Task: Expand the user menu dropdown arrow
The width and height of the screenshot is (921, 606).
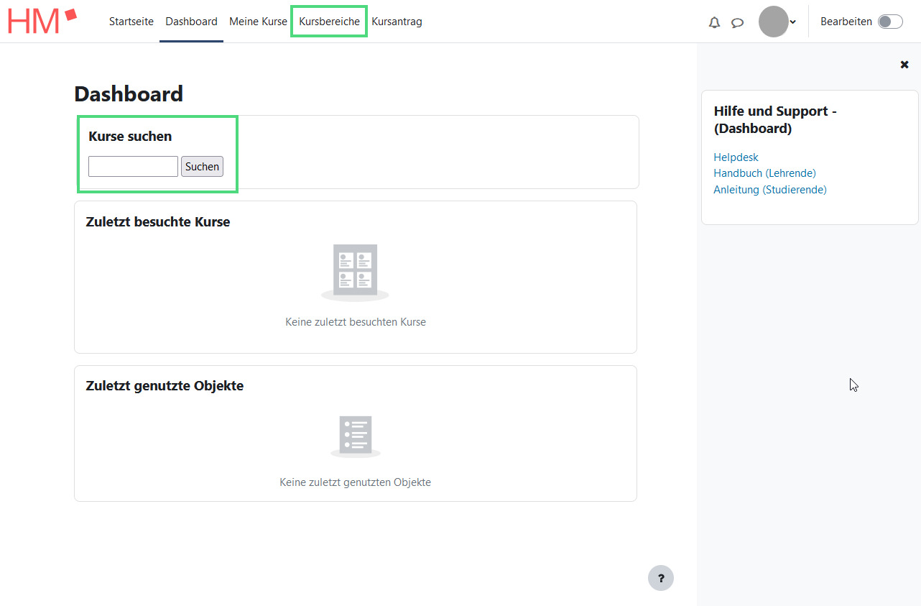Action: pos(793,22)
